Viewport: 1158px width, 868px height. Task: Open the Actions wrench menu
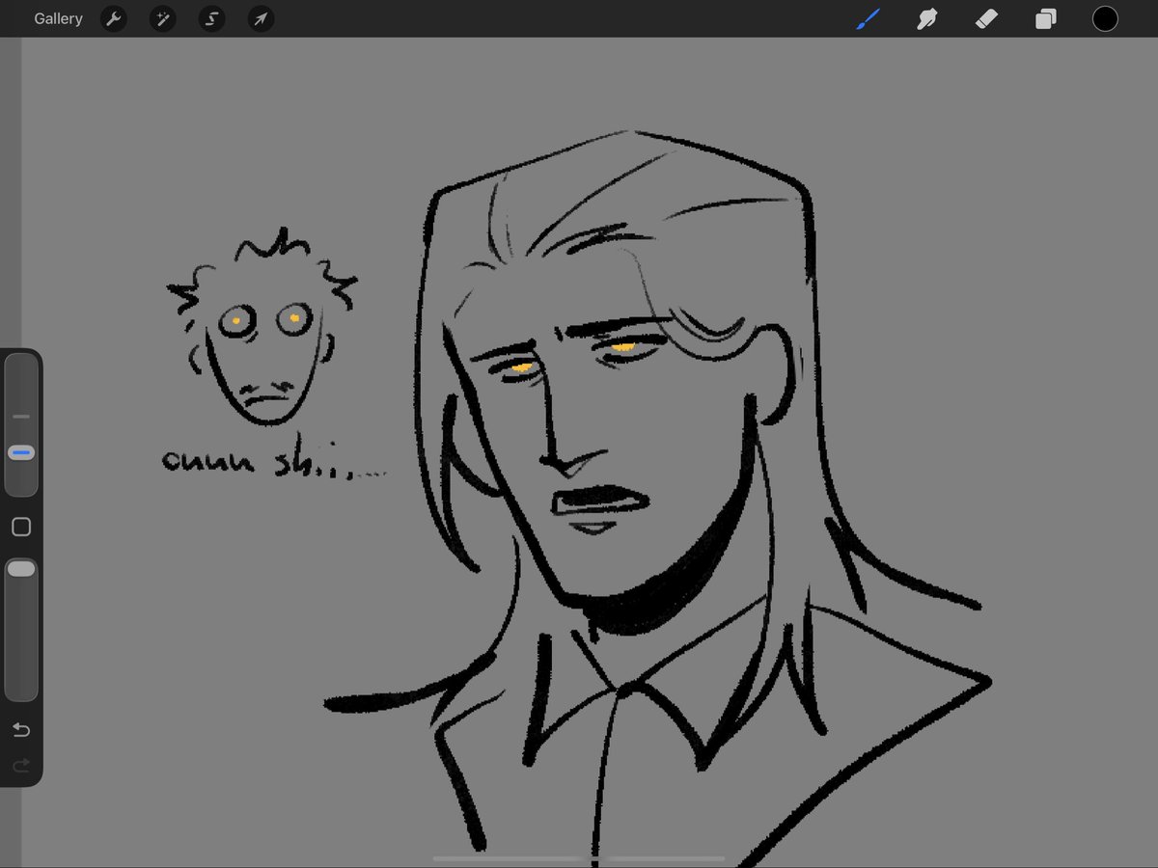[x=114, y=18]
